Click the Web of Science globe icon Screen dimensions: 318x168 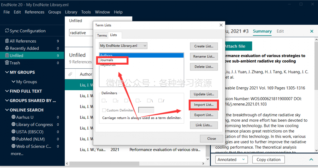[13, 146]
